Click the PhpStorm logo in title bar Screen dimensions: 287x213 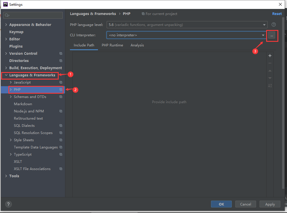[5, 4]
